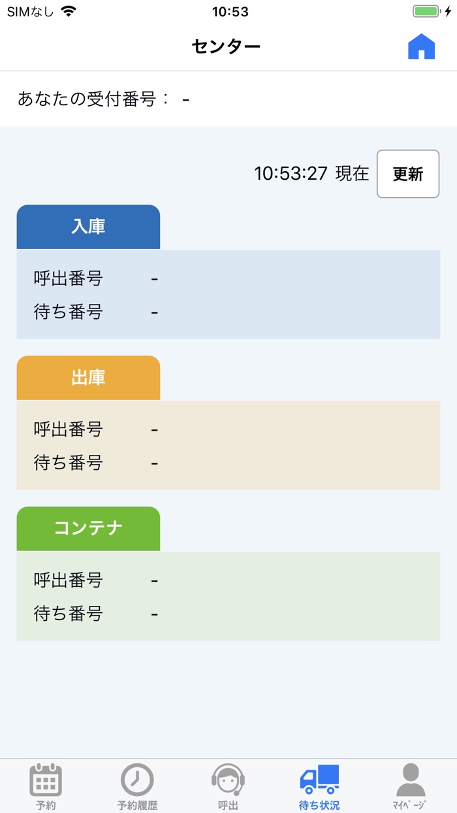Select the blue 入庫 header tab
The height and width of the screenshot is (813, 457).
point(88,227)
